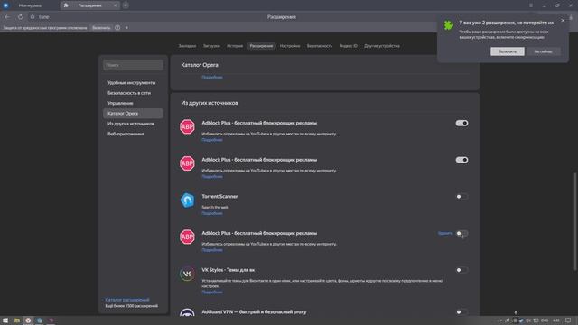Viewport: 578px width, 325px height.
Task: Open the browser main menu icon
Action: [x=531, y=5]
